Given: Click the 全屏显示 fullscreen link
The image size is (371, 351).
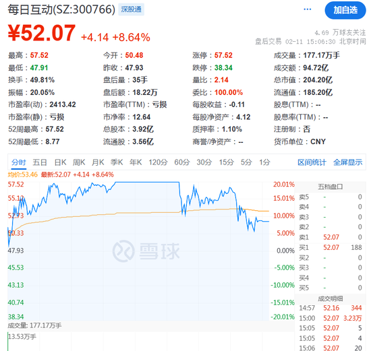Looking at the screenshot, I should 347,162.
